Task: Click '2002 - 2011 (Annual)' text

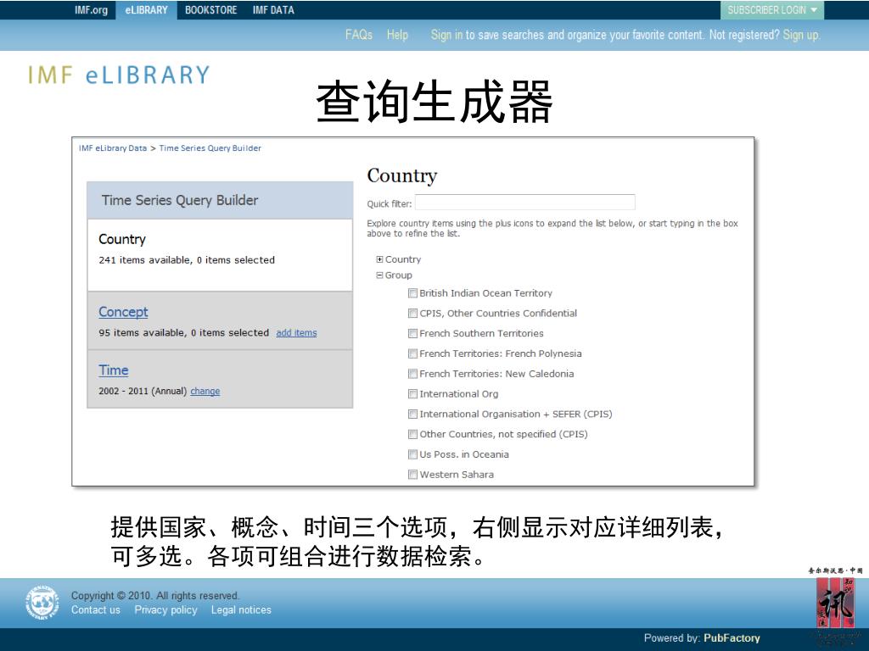Action: coord(143,392)
